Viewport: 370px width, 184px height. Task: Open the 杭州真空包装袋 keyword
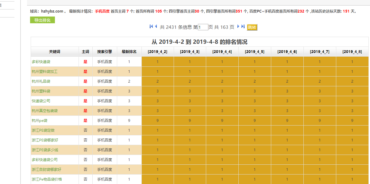44,111
